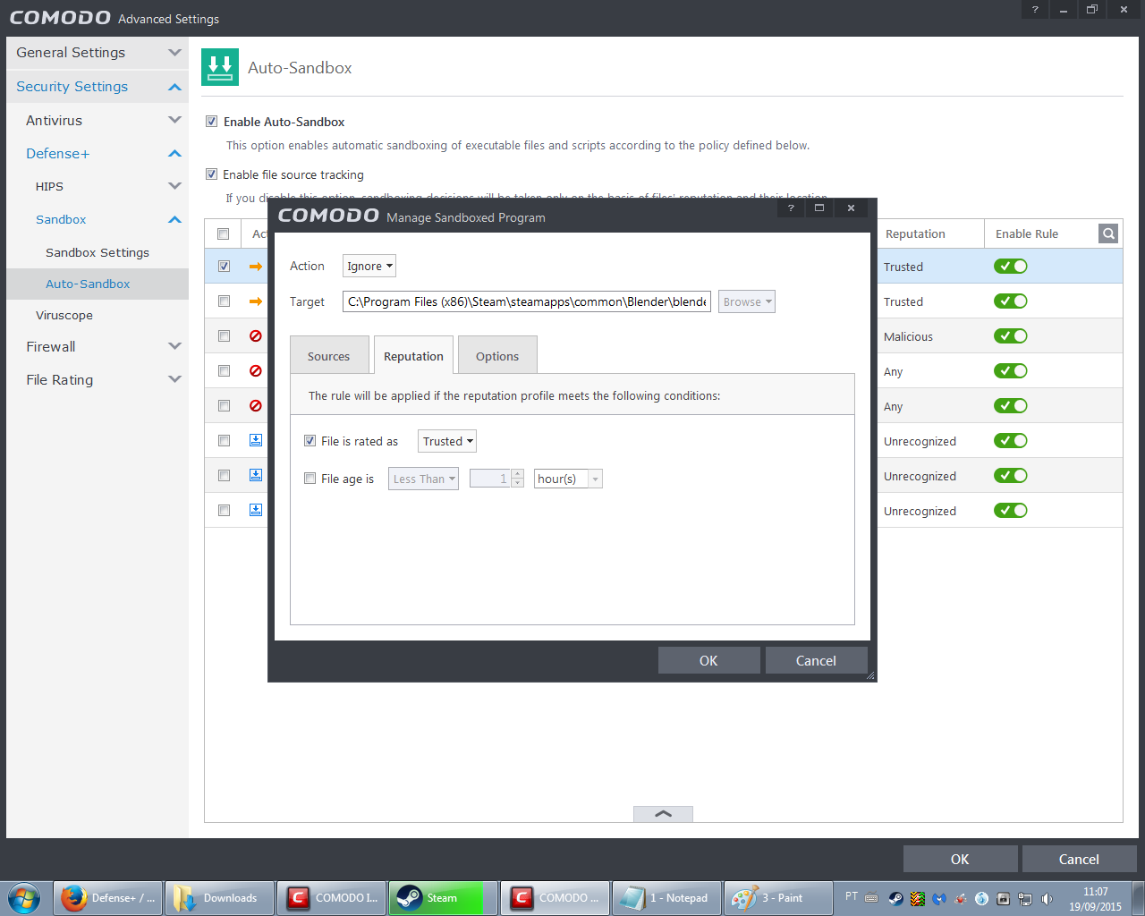Viewport: 1145px width, 916px height.
Task: Open the Paint taskbar item
Action: pyautogui.click(x=779, y=897)
